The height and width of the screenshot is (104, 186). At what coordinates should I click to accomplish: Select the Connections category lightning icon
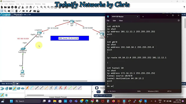pos(14,88)
